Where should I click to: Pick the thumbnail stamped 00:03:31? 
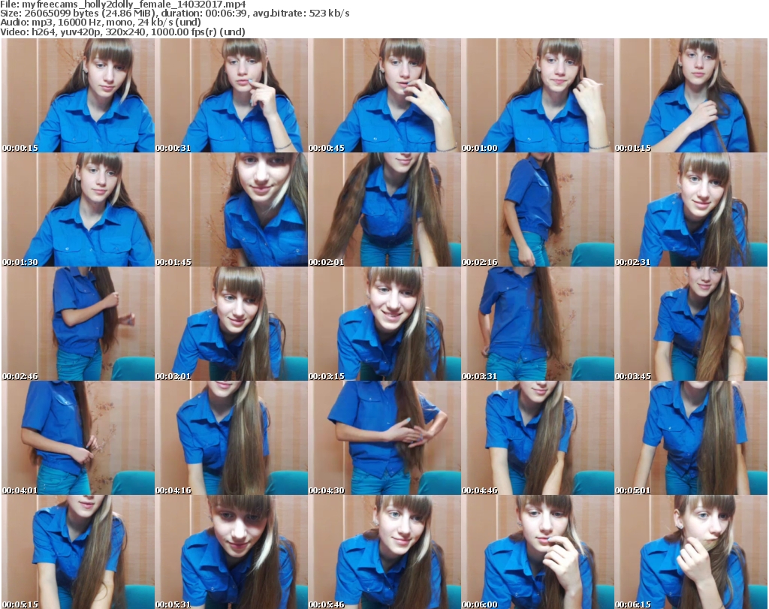coord(538,324)
